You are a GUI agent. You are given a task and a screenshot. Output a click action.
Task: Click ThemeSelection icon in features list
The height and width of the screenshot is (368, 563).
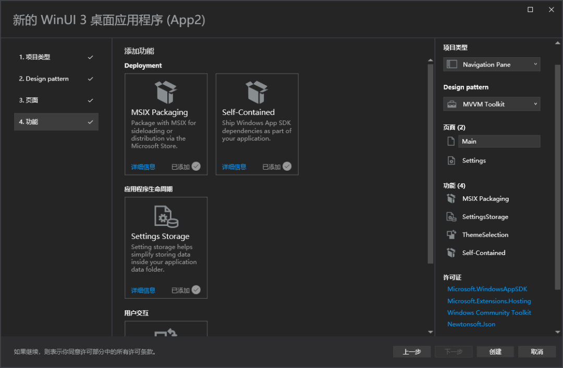pyautogui.click(x=451, y=235)
